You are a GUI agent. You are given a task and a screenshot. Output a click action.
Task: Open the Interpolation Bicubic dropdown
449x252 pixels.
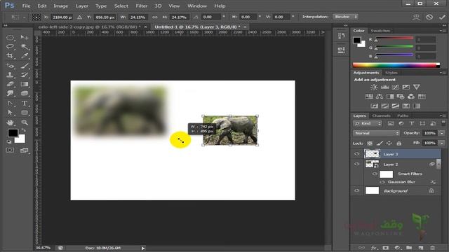pos(346,17)
